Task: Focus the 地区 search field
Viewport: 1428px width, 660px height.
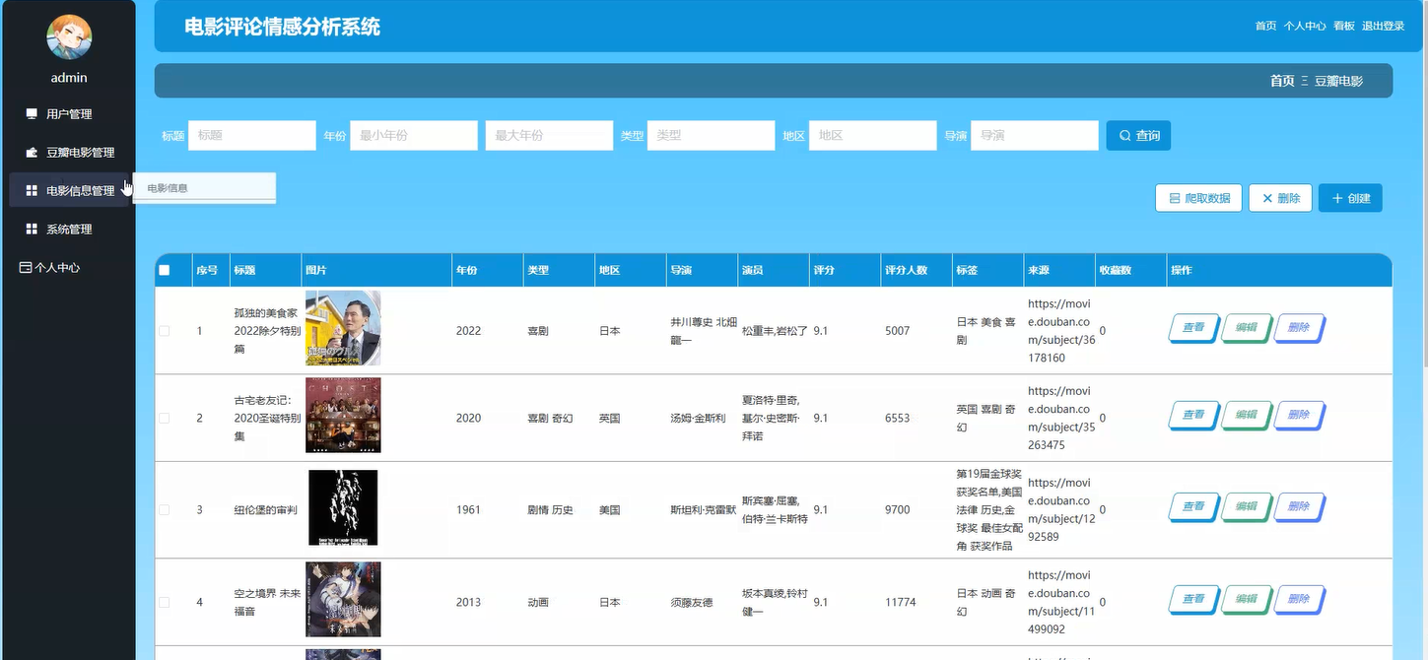Action: pyautogui.click(x=872, y=135)
